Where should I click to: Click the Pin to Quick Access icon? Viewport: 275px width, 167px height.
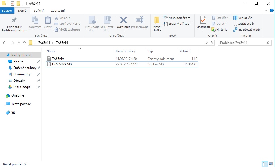tap(14, 20)
